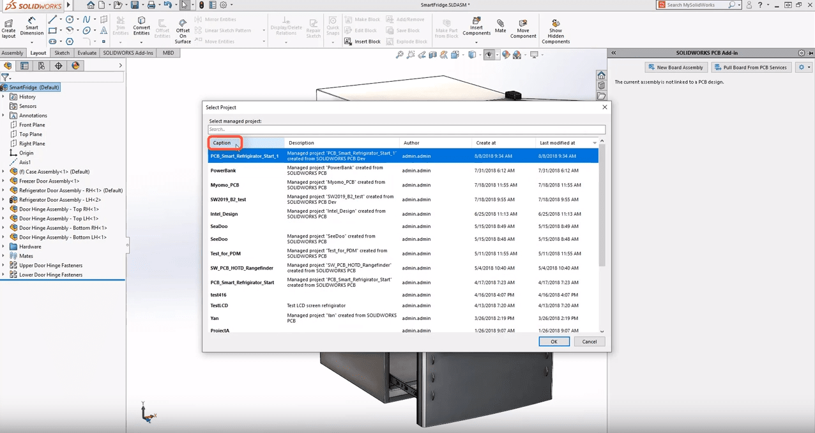Toggle the Hide/Show Items view button
This screenshot has height=433, width=815.
click(489, 55)
